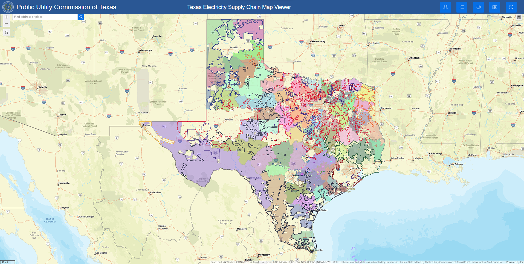524x264 pixels.
Task: Click the Houston city label on the map
Action: [x=356, y=168]
